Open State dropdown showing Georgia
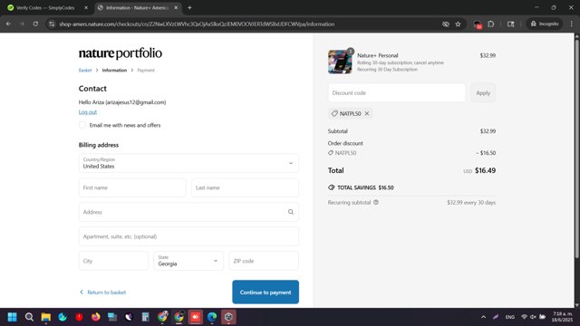This screenshot has width=580, height=326. click(x=188, y=261)
